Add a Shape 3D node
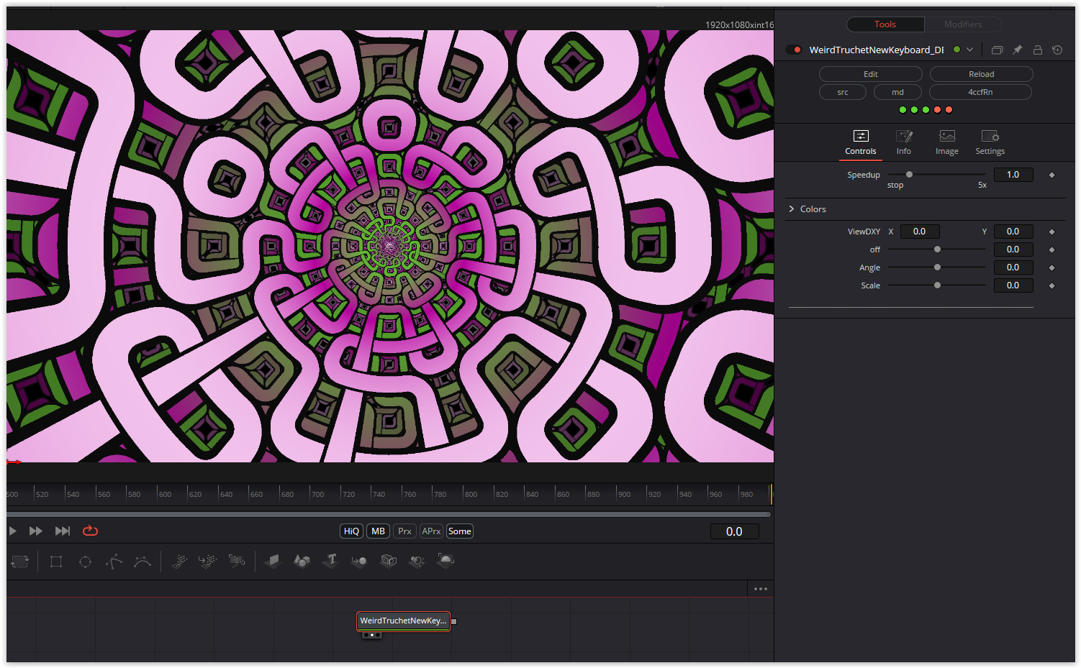Image resolution: width=1081 pixels, height=668 pixels. [x=302, y=562]
